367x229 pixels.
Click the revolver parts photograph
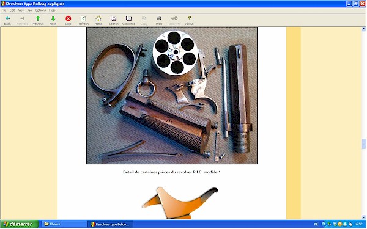[172, 96]
